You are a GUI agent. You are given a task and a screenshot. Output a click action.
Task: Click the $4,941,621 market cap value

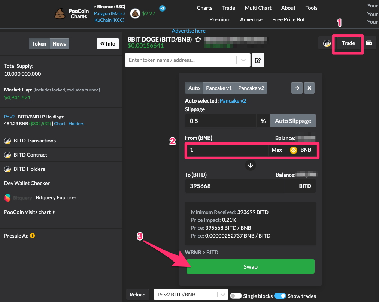[17, 97]
